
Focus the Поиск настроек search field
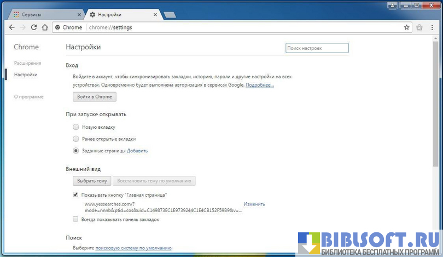pyautogui.click(x=317, y=48)
